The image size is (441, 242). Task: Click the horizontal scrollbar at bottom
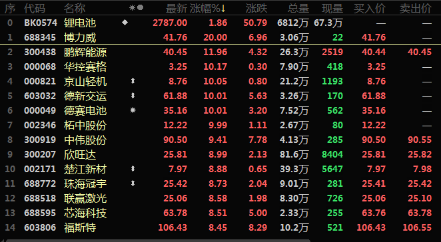158,240
